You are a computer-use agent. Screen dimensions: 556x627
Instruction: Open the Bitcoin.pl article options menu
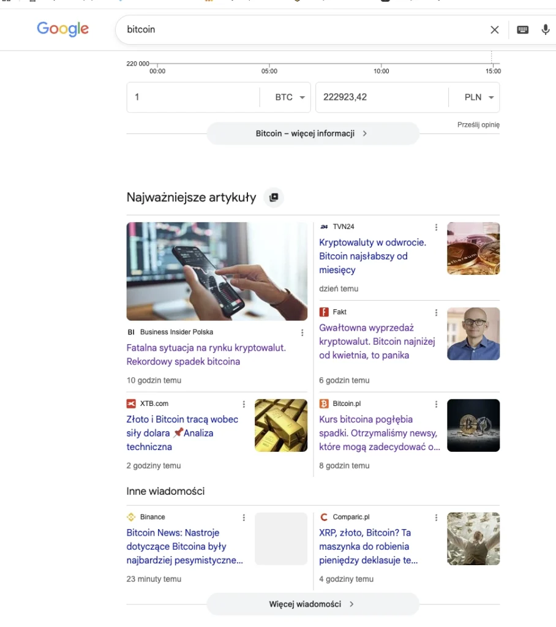[436, 404]
